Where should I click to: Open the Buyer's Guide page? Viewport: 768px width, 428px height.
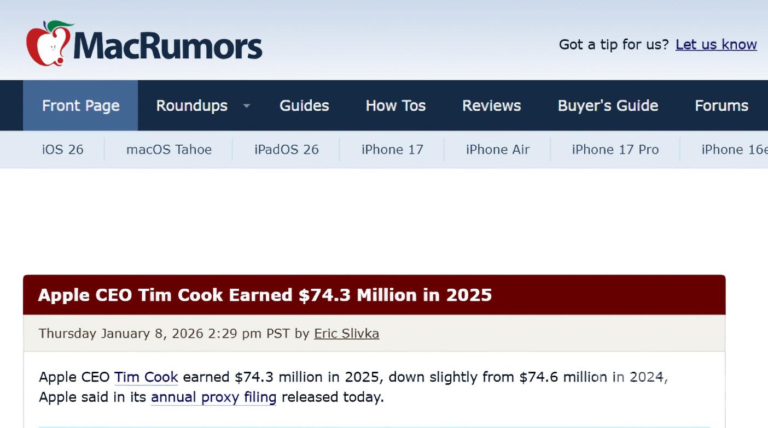(608, 106)
